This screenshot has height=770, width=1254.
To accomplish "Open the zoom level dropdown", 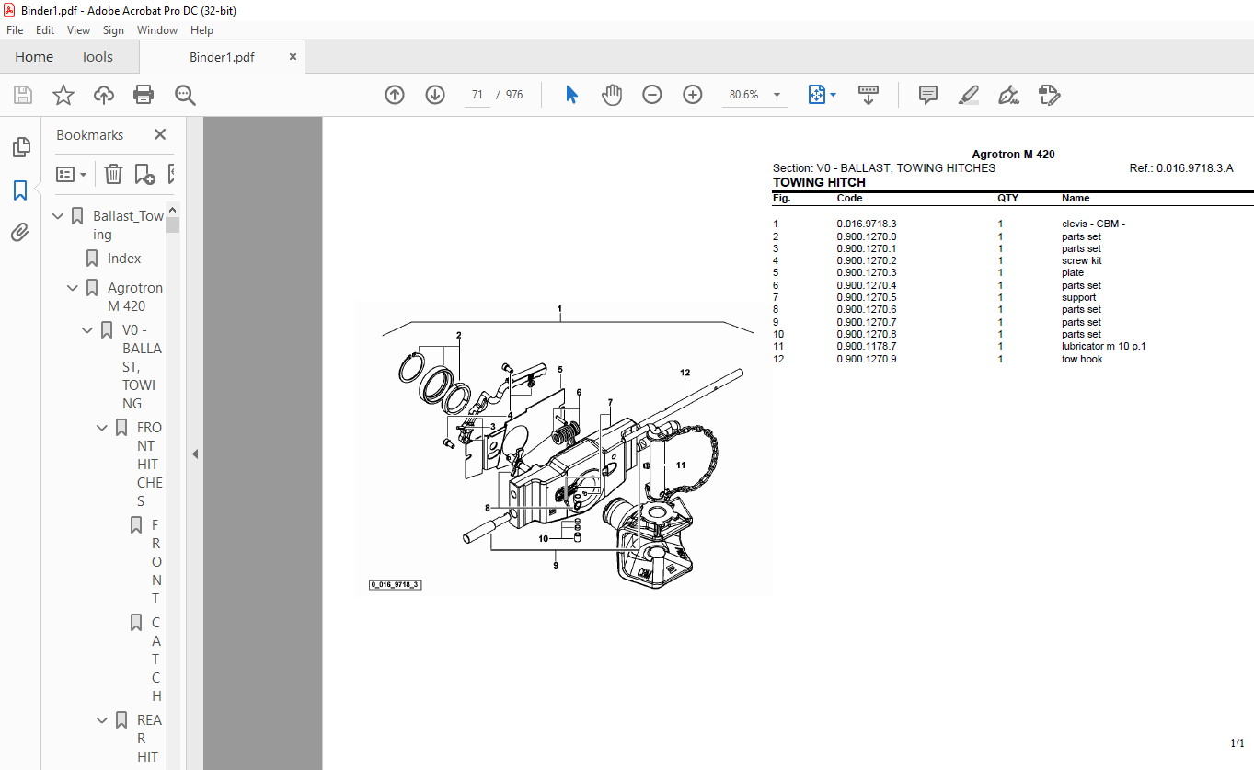I will 777,95.
